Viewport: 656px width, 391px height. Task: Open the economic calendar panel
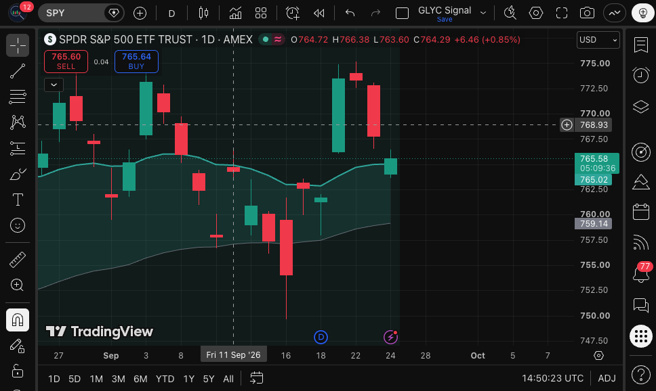(641, 212)
